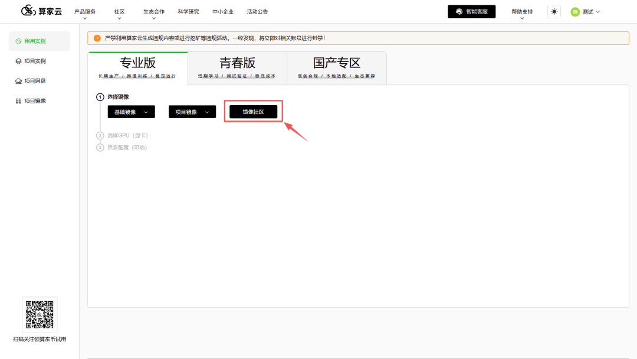Click step 3 更多配置（可选） label

click(127, 148)
